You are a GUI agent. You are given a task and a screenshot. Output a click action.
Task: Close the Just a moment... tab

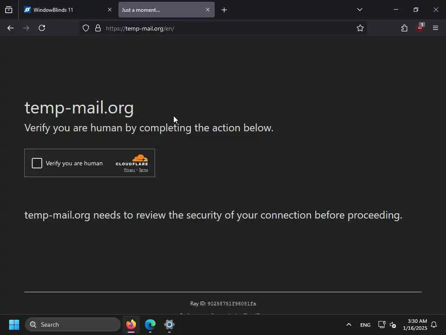208,10
